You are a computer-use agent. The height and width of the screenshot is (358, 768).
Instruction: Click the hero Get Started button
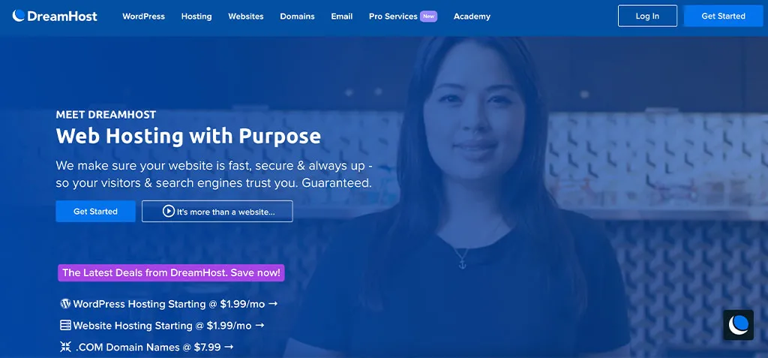click(x=95, y=212)
